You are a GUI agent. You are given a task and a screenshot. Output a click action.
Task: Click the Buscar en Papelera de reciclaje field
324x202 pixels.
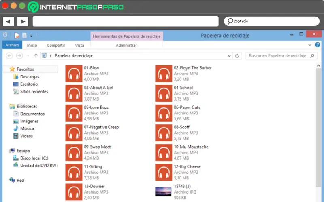(281, 56)
